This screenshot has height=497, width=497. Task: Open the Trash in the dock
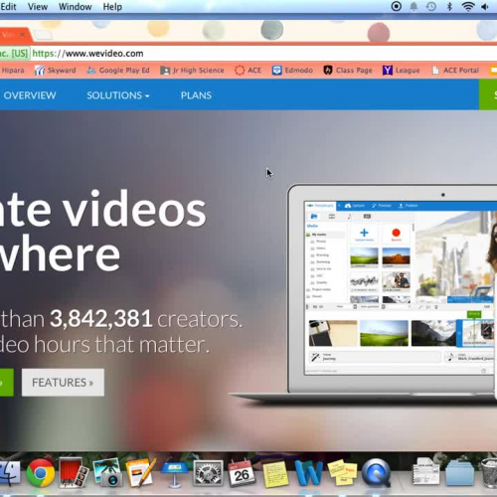click(x=490, y=473)
